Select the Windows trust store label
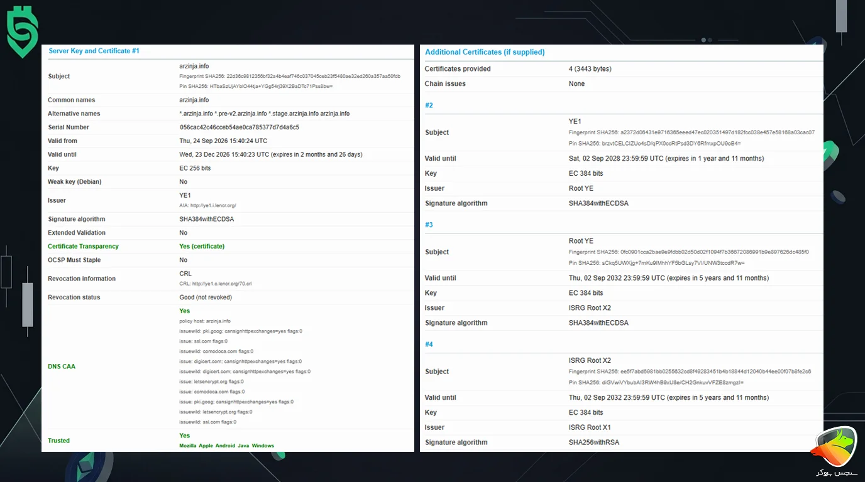The height and width of the screenshot is (482, 865). pos(263,446)
